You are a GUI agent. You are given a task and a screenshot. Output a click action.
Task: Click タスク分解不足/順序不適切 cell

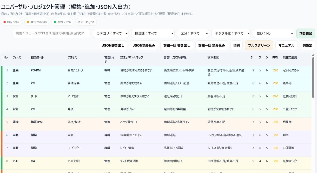225,135
